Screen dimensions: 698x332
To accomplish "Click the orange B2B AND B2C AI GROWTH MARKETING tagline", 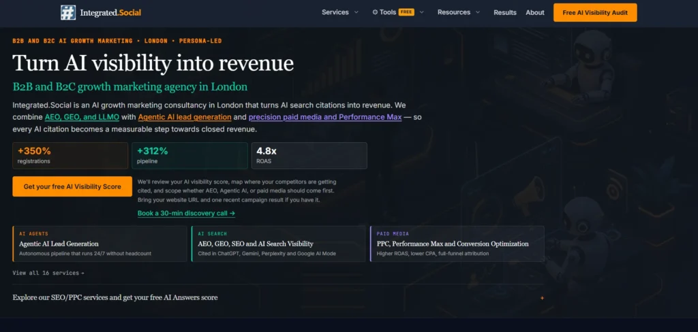I will [x=117, y=41].
